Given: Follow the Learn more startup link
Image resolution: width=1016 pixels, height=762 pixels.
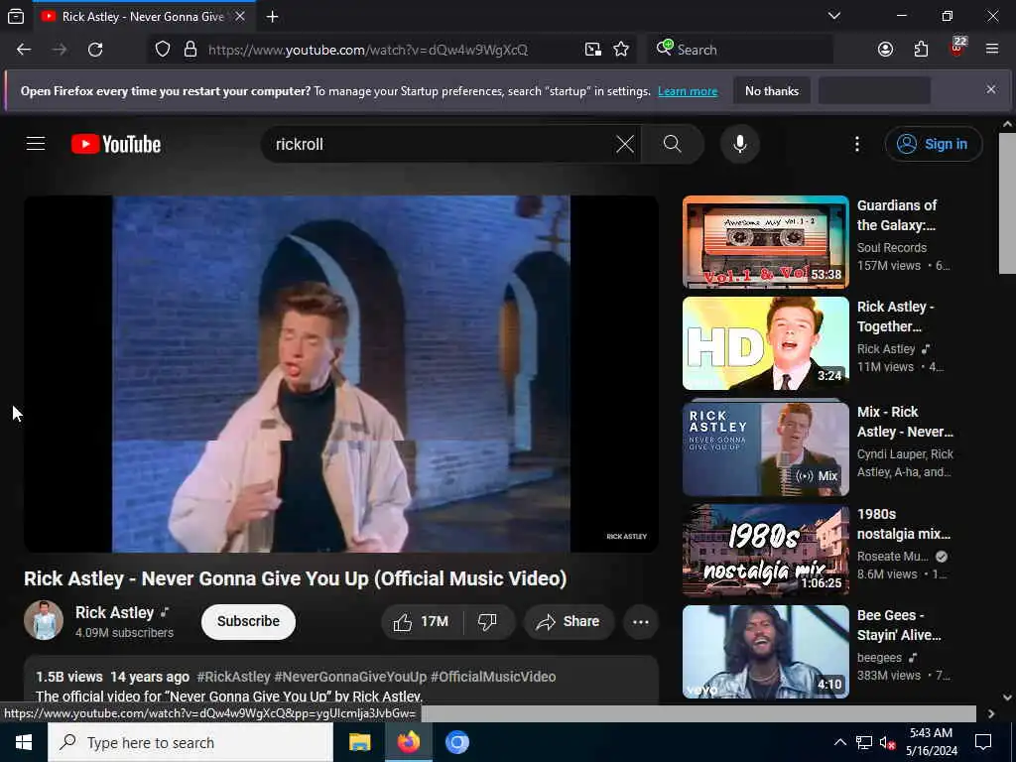Looking at the screenshot, I should [688, 91].
